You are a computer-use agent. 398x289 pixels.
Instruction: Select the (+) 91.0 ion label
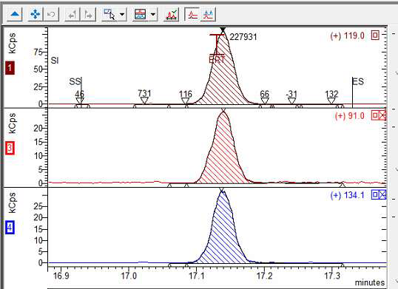coord(349,116)
